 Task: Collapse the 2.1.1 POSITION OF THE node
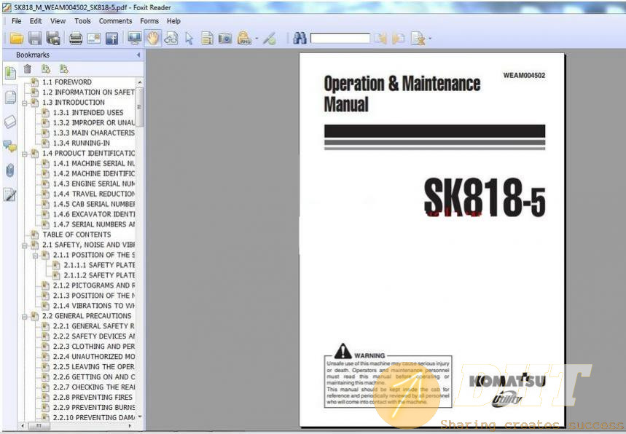(35, 256)
